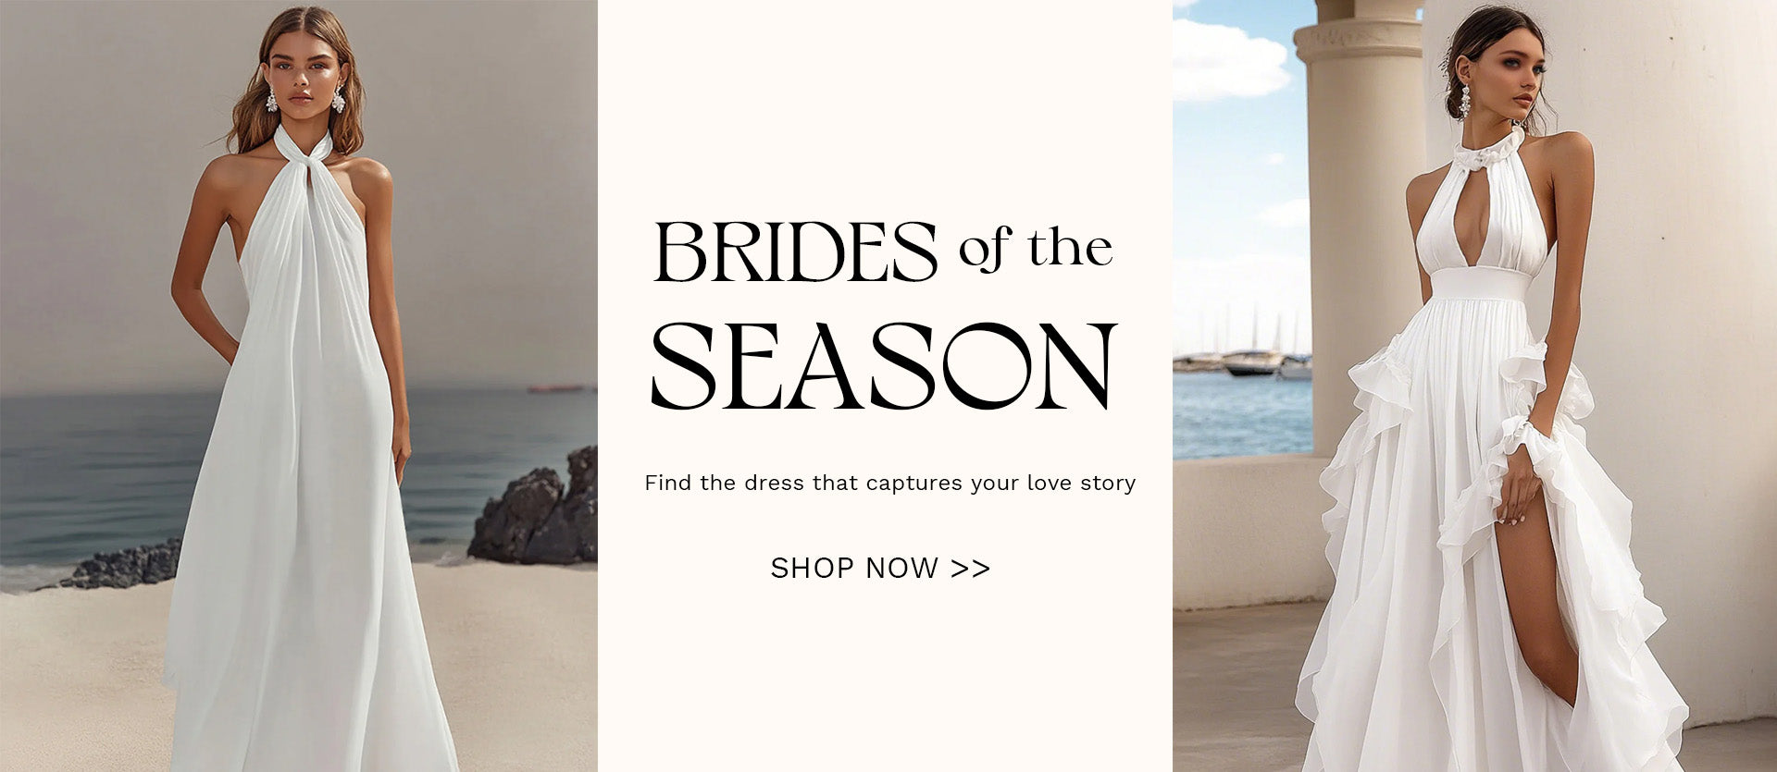Click the dark rocks on the beach

click(x=535, y=509)
